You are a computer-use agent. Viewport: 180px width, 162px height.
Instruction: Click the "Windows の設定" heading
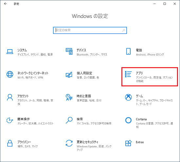pyautogui.click(x=90, y=16)
